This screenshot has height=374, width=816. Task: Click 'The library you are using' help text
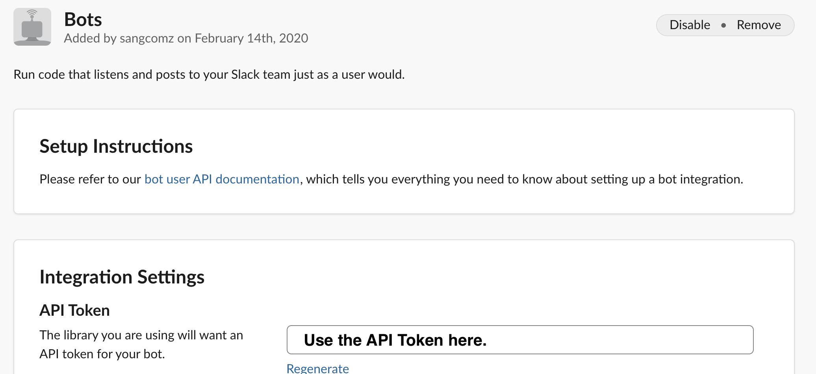(x=141, y=344)
